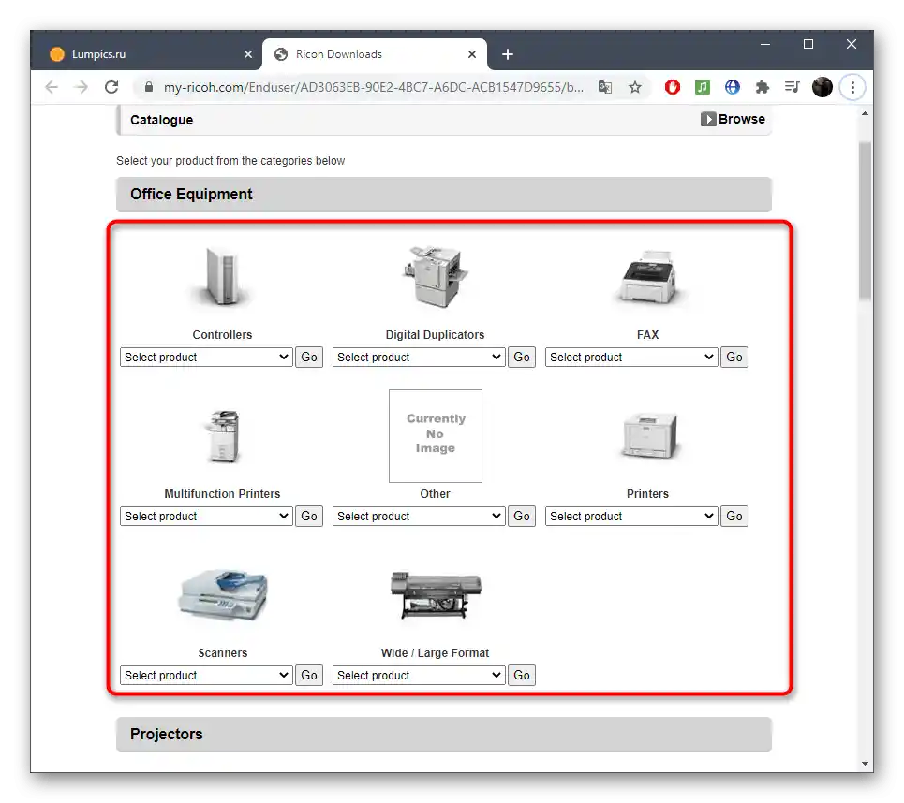Click the browser back arrow
Screen dimensions: 904x803
point(52,87)
